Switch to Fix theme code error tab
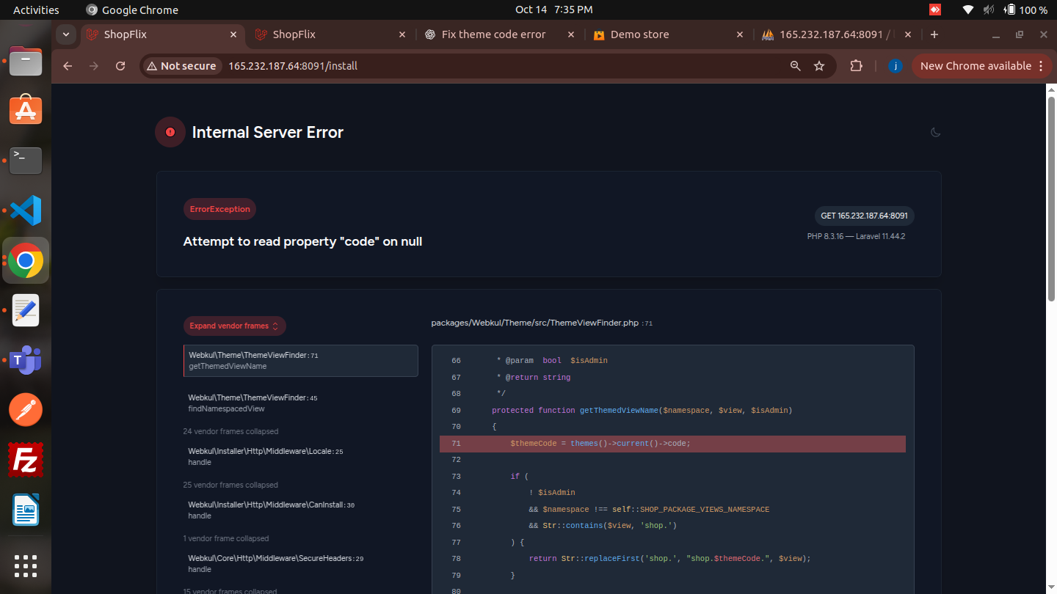 pyautogui.click(x=493, y=34)
